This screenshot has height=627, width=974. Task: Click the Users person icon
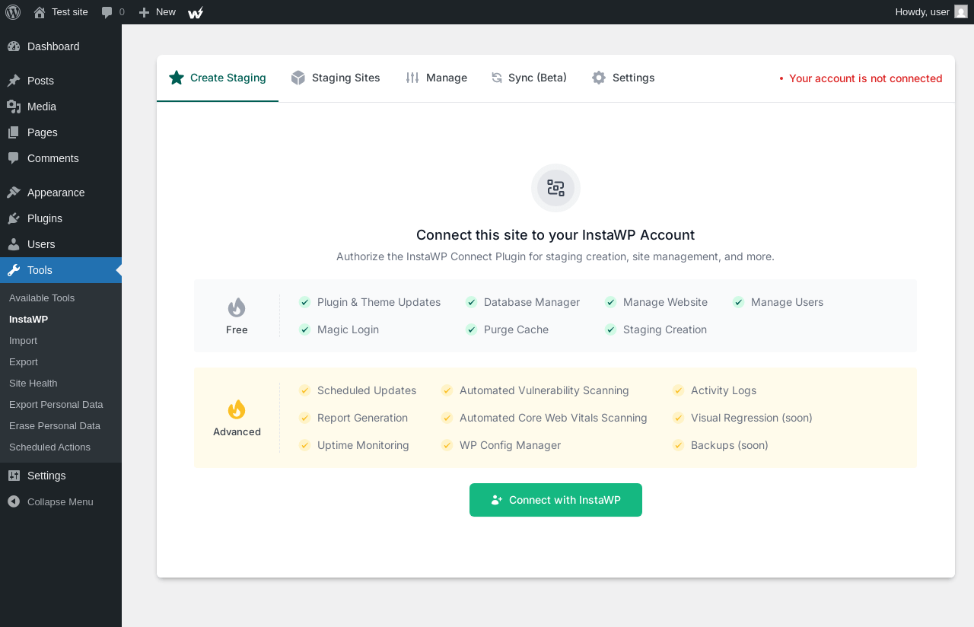pyautogui.click(x=14, y=244)
